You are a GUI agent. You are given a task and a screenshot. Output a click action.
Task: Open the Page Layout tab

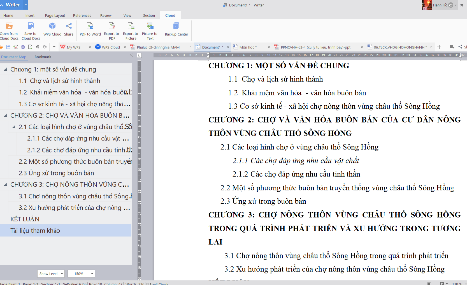point(55,15)
